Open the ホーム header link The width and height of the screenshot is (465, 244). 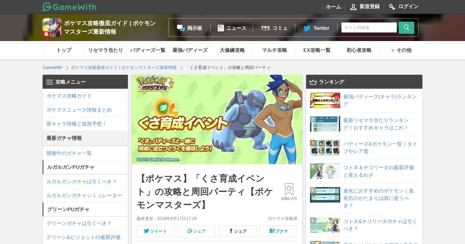coord(333,7)
